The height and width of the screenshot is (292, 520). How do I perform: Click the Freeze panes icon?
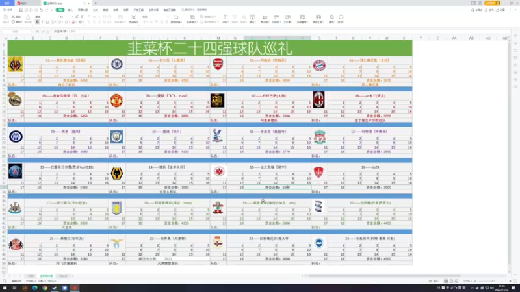[x=302, y=18]
